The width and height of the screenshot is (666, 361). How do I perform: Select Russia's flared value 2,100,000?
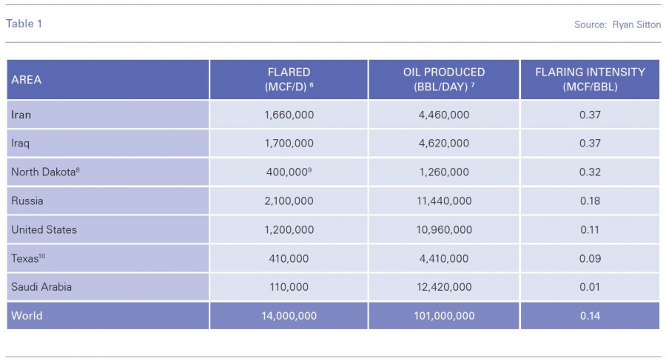point(289,200)
